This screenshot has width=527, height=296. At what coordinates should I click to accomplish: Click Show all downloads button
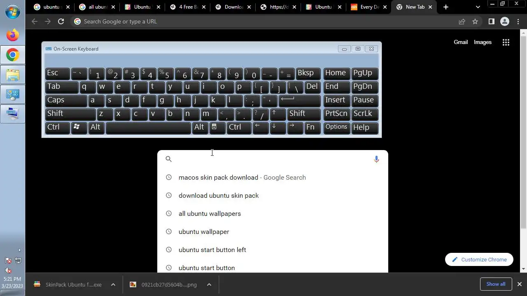[496, 284]
